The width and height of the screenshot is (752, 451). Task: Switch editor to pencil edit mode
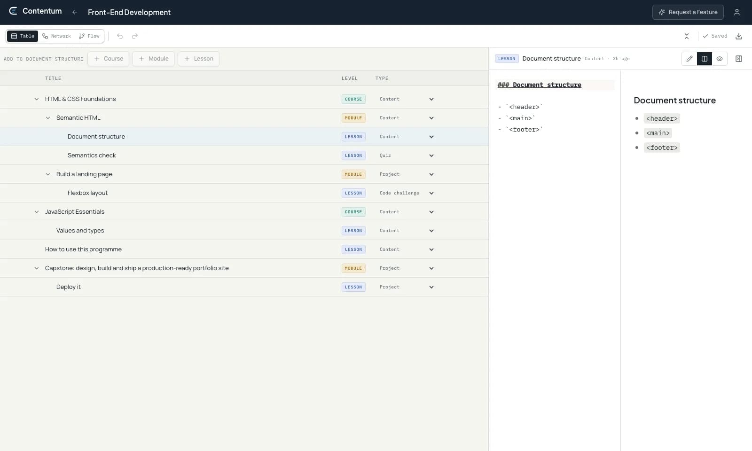[689, 59]
